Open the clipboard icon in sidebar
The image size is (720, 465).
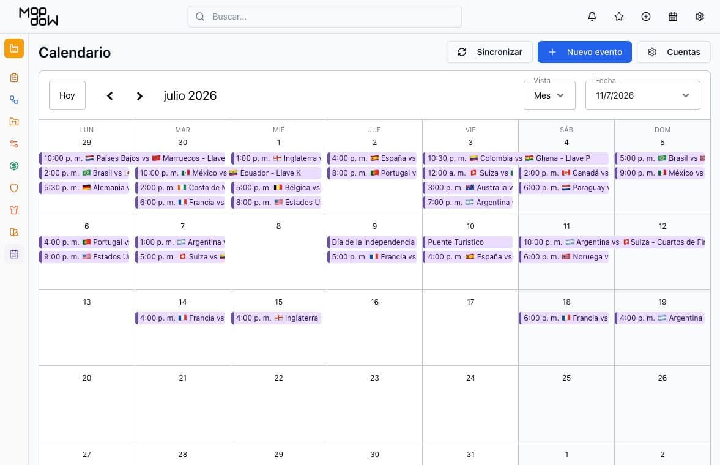click(14, 78)
